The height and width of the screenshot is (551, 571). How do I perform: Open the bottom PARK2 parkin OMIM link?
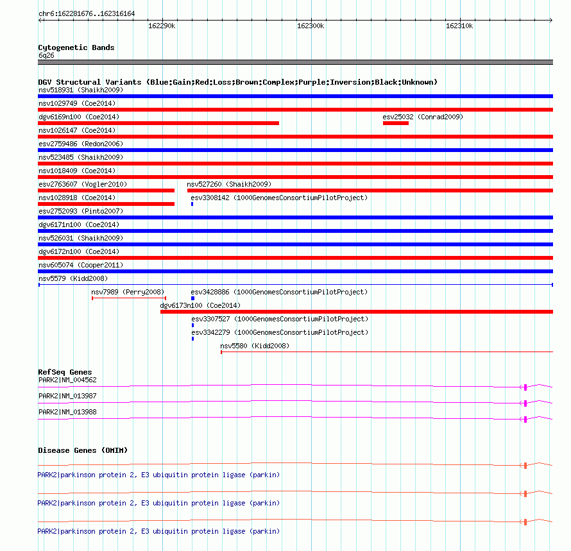[x=158, y=531]
